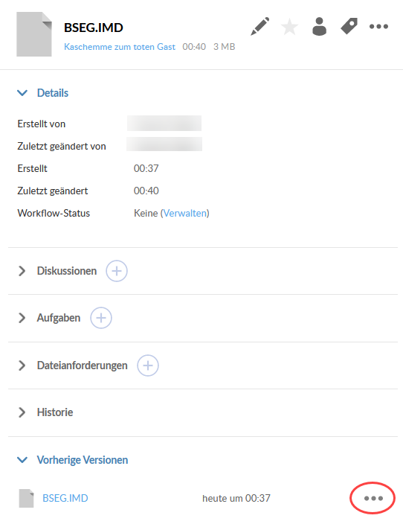403x530 pixels.
Task: Expand the Diskussionen section chevron
Action: [22, 271]
